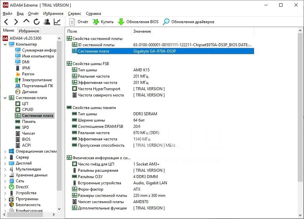Click the Отчёт report toolbar button
Image resolution: width=304 pixels, height=219 pixels.
[79, 22]
